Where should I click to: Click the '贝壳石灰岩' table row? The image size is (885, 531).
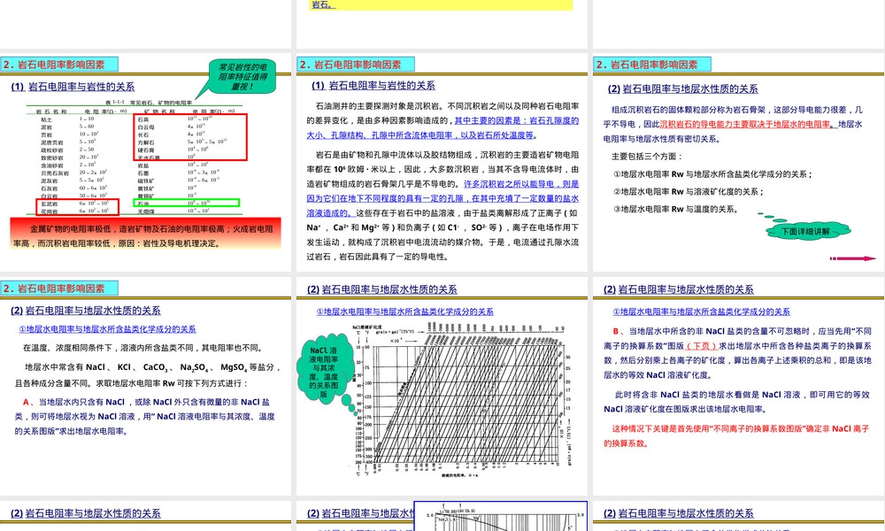(x=74, y=173)
